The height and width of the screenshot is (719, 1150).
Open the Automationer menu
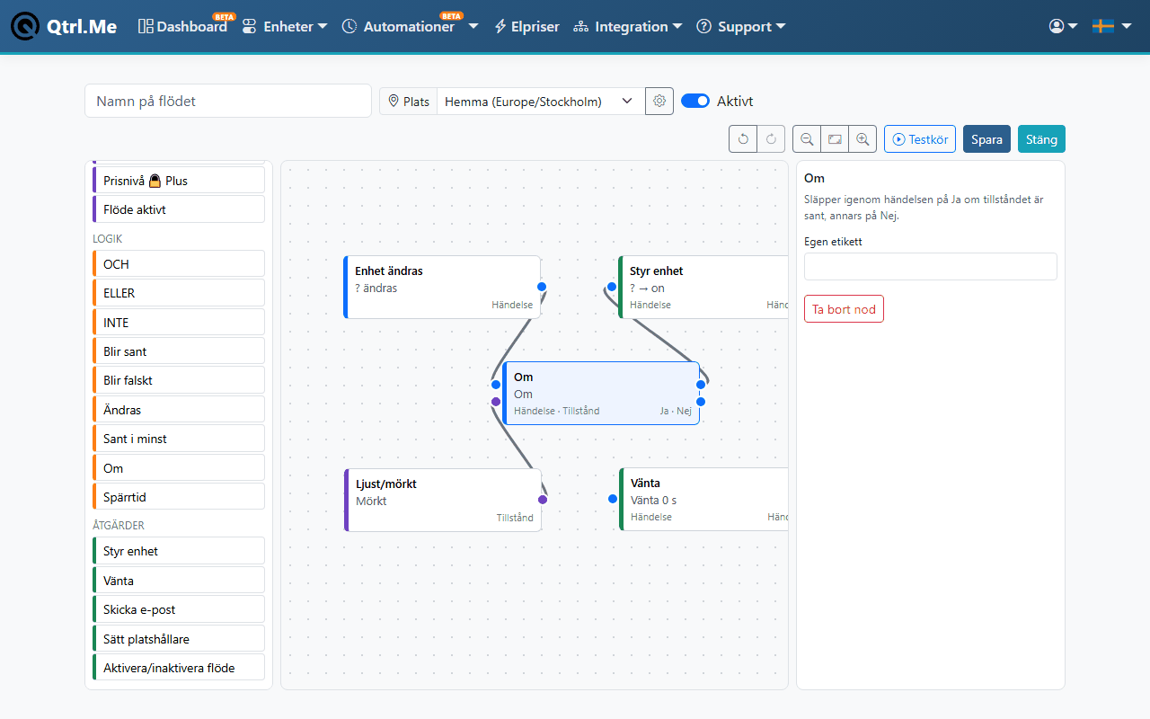point(410,26)
